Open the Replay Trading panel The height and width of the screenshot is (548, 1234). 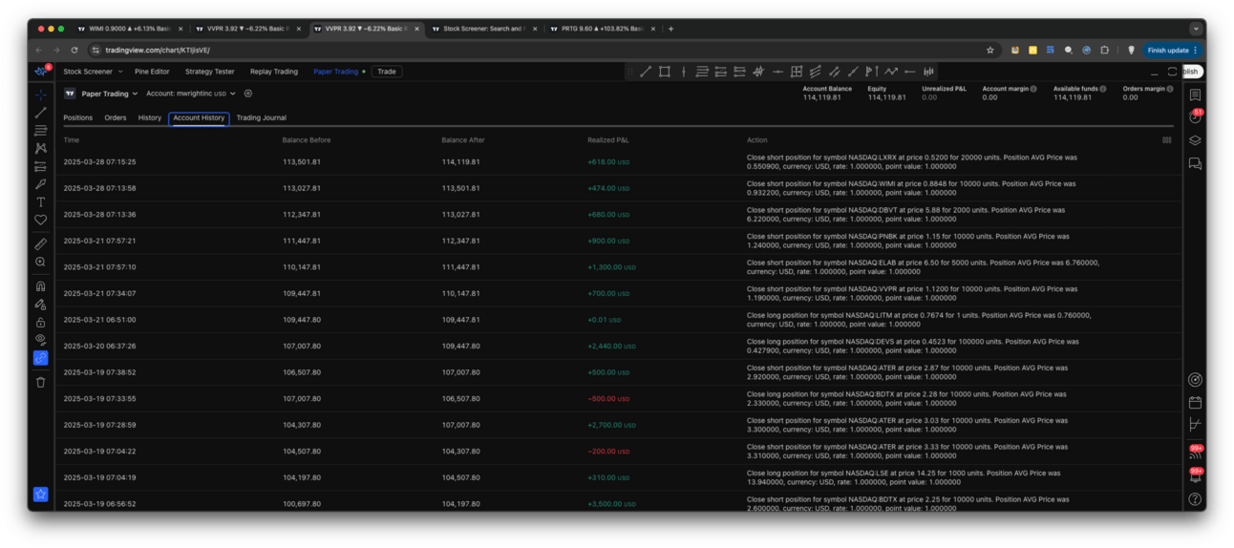274,72
